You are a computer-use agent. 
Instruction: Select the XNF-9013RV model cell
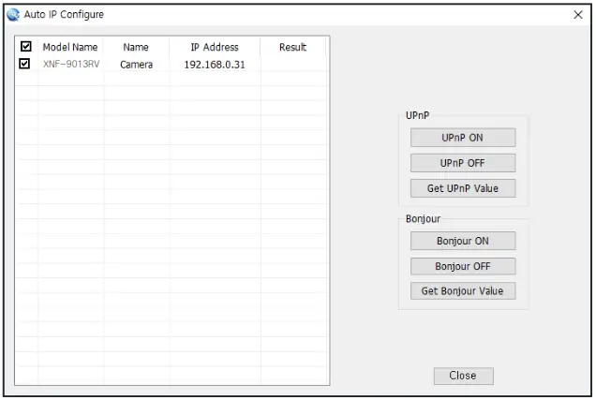coord(71,65)
